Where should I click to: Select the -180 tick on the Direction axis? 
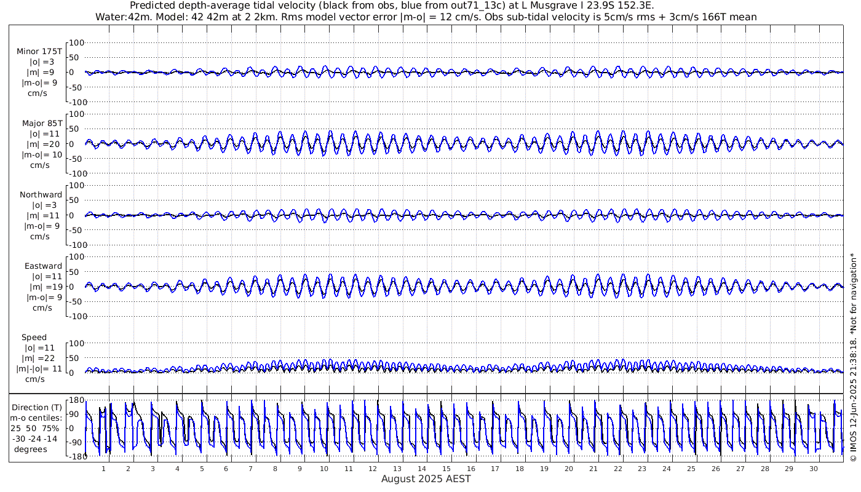point(74,456)
